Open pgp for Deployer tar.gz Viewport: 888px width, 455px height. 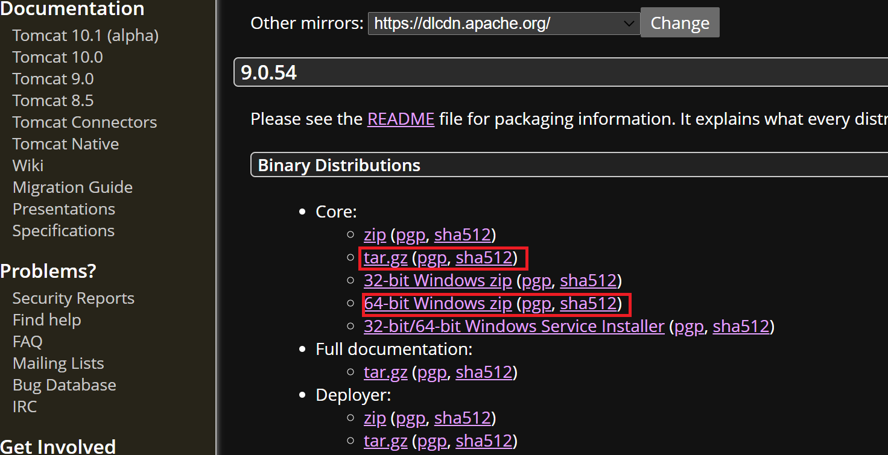pos(433,441)
